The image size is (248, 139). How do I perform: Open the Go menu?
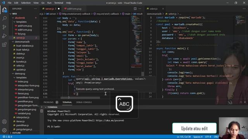coord(43,3)
